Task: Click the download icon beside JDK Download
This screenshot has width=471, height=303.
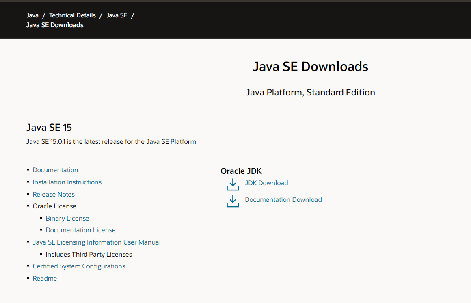Action: [233, 184]
